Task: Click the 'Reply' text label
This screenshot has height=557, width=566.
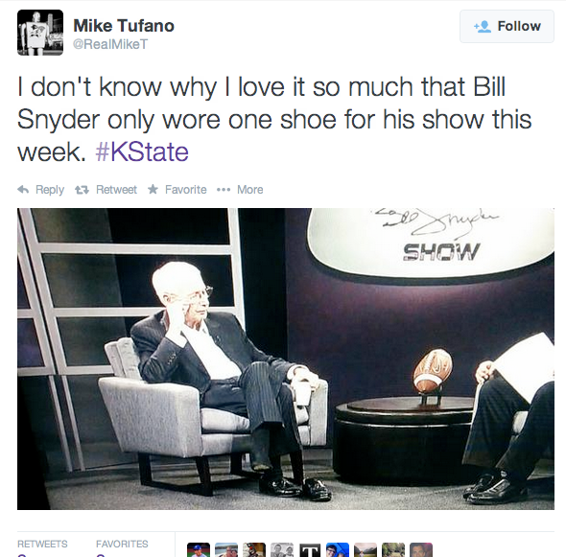Action: tap(50, 190)
